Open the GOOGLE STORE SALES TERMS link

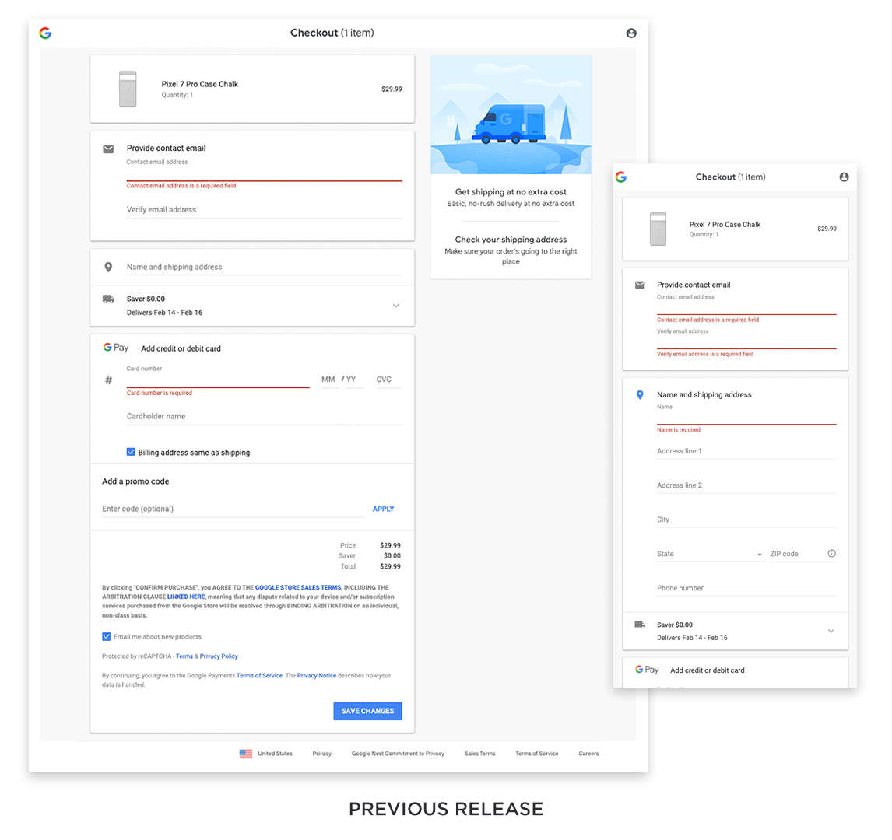coord(298,588)
